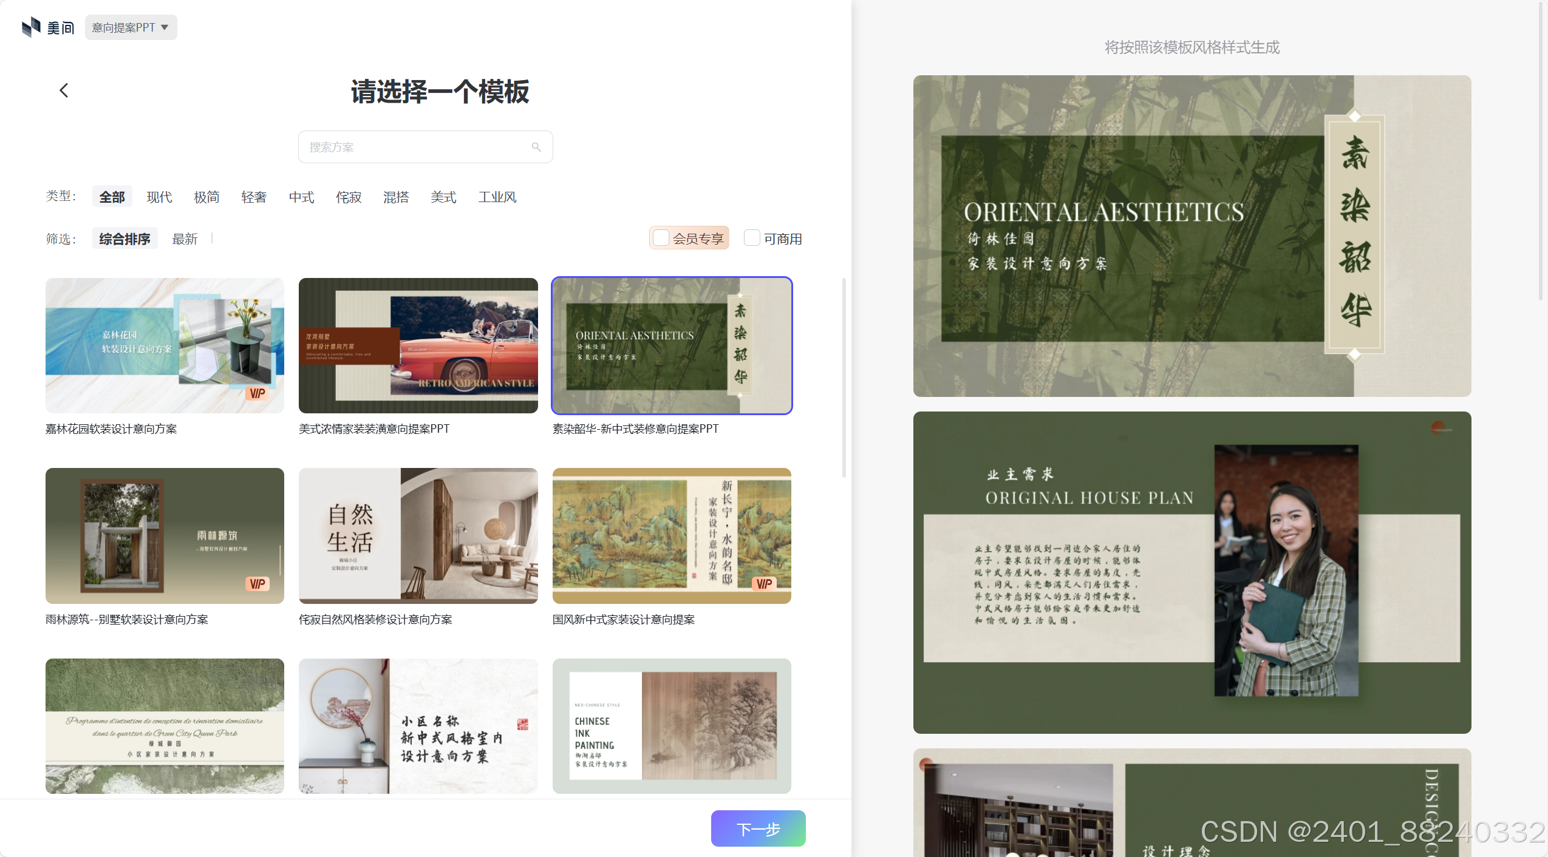Open the 意向提案PPT dropdown
The width and height of the screenshot is (1548, 857).
point(131,27)
